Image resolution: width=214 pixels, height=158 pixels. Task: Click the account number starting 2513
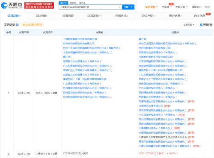click(208, 7)
